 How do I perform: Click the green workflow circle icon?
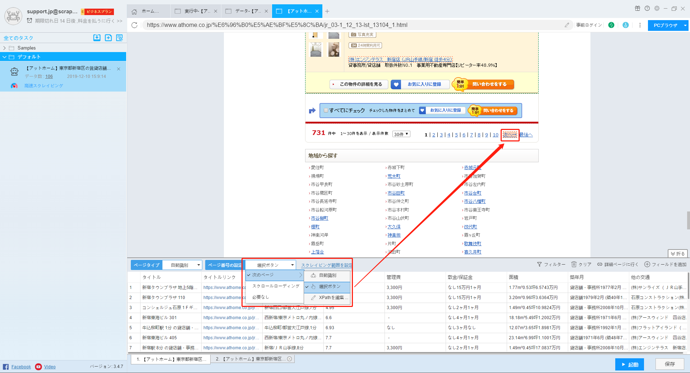(611, 25)
